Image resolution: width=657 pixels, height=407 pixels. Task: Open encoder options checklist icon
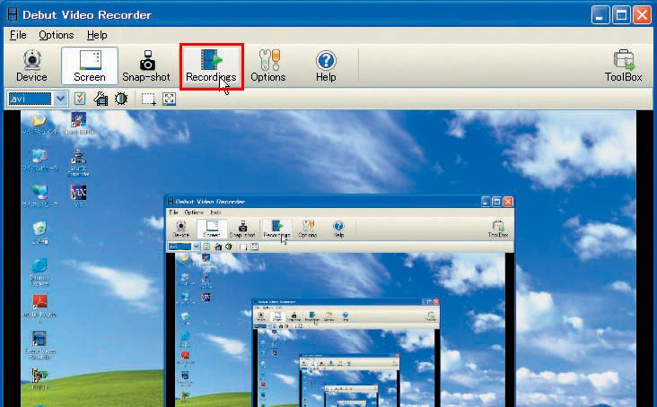(x=80, y=99)
